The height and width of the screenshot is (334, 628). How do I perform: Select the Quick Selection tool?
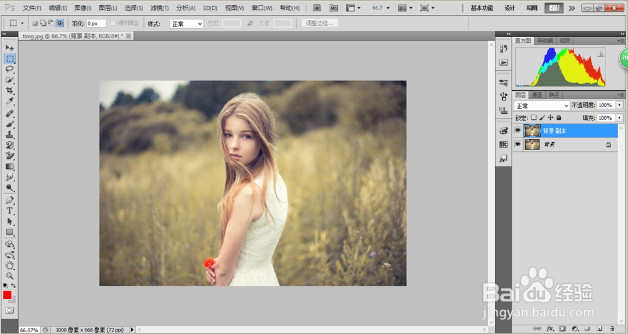pyautogui.click(x=9, y=80)
